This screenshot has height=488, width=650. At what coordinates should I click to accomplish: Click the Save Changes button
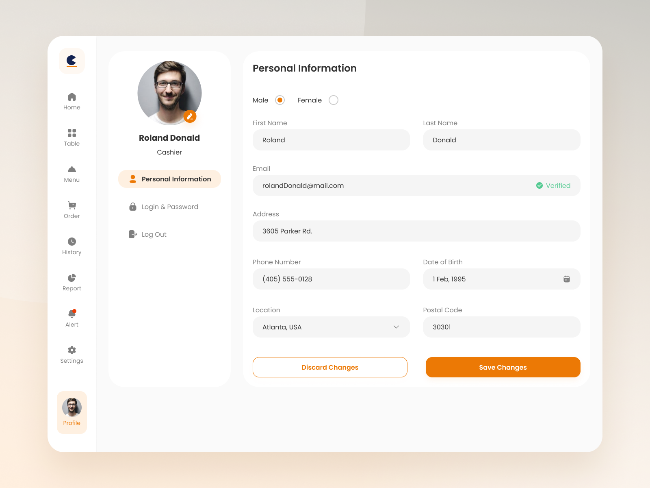tap(503, 367)
